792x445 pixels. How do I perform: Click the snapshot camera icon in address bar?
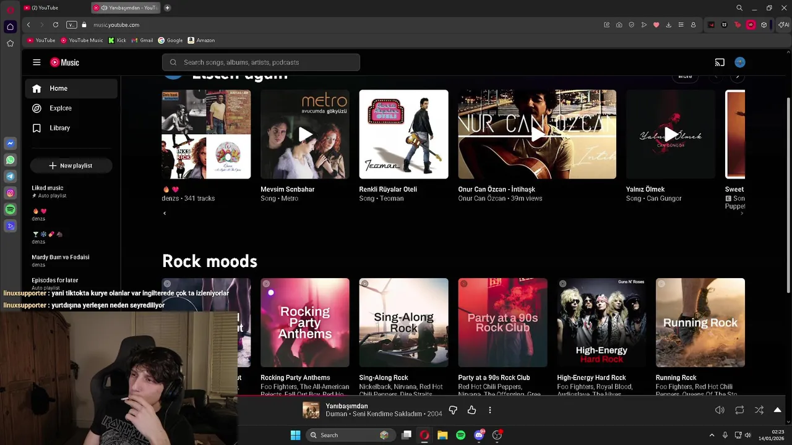point(619,25)
